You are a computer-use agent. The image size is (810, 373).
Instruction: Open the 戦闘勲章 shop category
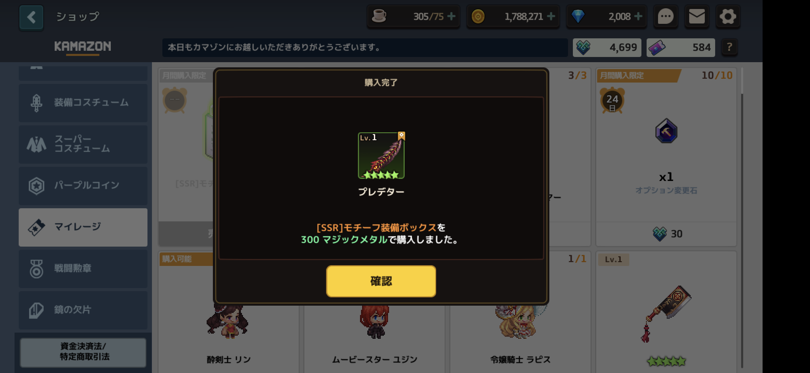83,269
